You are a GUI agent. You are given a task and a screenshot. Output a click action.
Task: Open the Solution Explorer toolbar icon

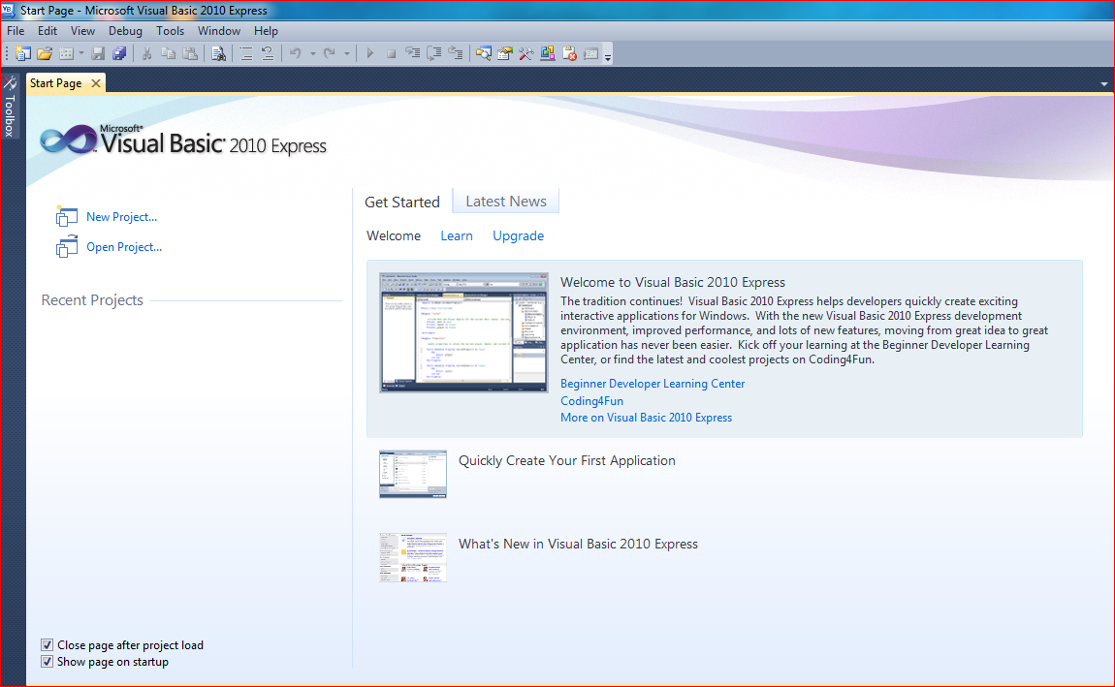point(484,53)
